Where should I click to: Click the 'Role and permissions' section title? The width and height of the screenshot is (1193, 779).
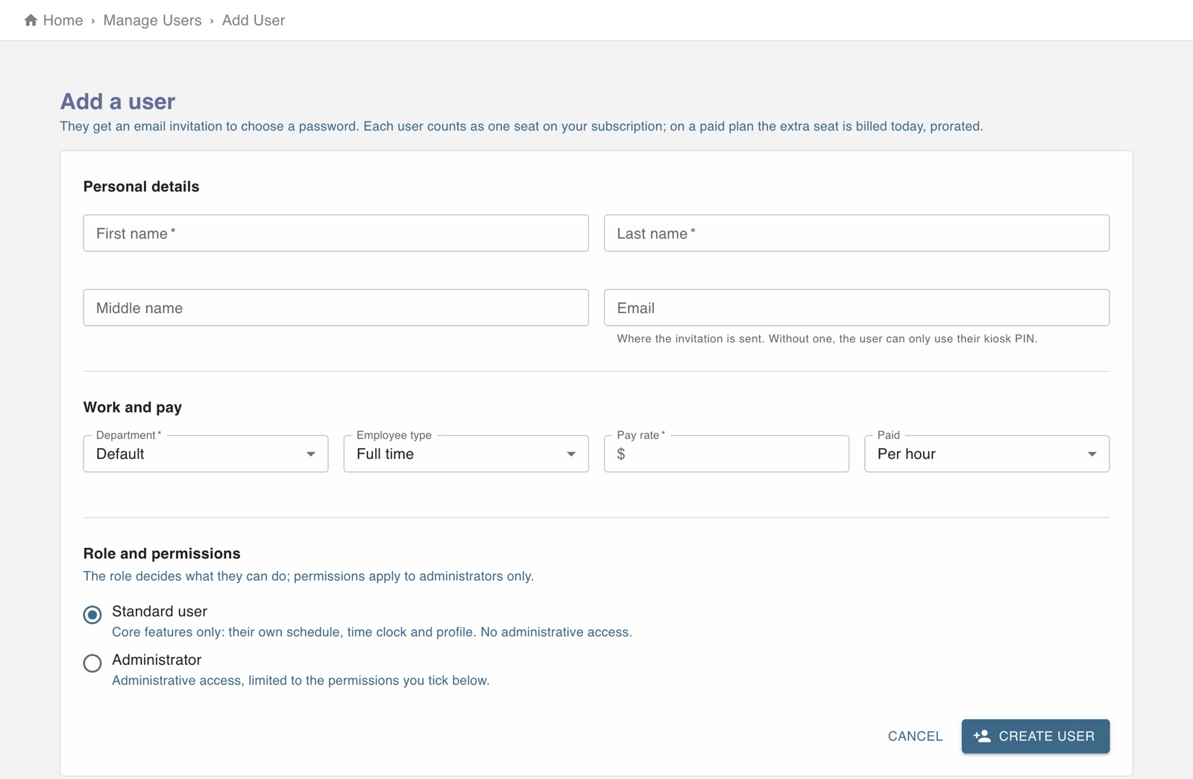point(162,553)
